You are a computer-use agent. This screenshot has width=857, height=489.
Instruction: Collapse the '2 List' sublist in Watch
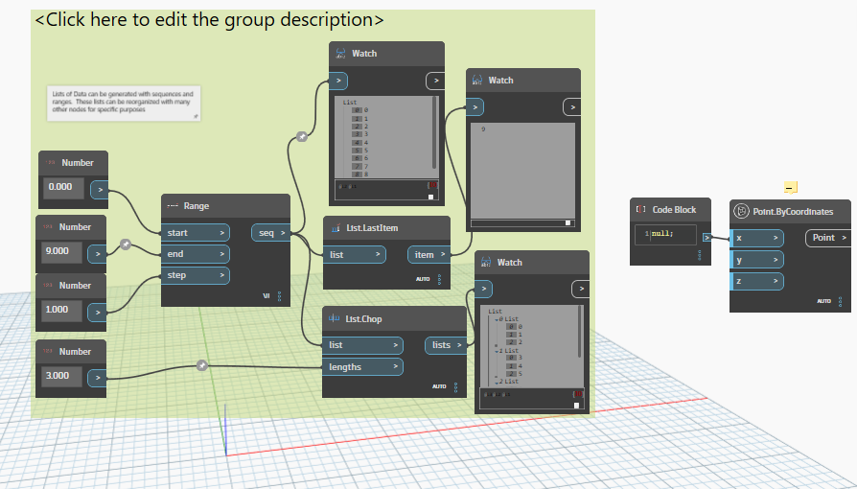497,382
